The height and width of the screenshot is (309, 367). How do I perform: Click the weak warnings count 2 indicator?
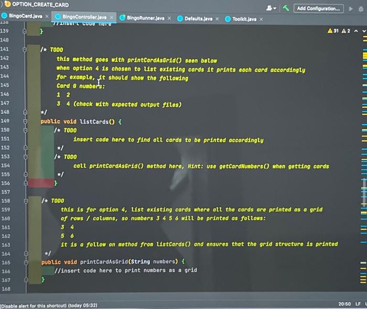pyautogui.click(x=346, y=30)
